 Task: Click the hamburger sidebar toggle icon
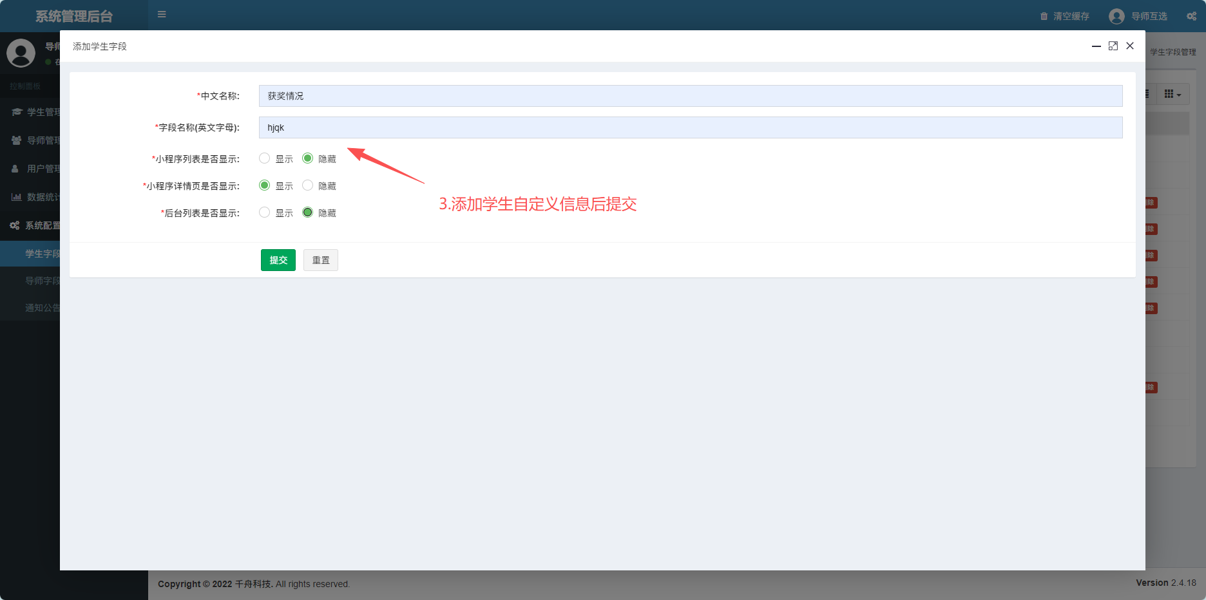(x=162, y=14)
